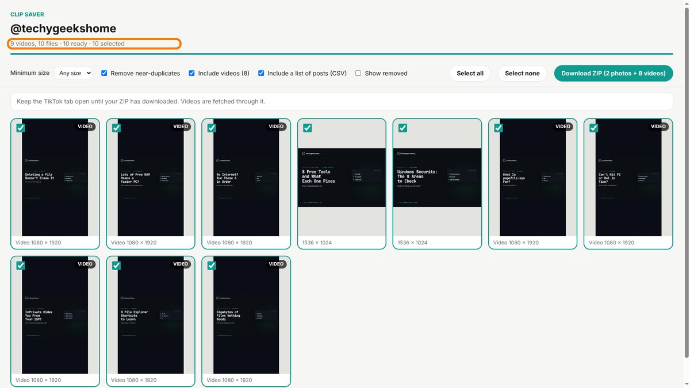Click VIDEO badge on 'InPrivate Hides You' card
690x388 pixels.
[85, 264]
